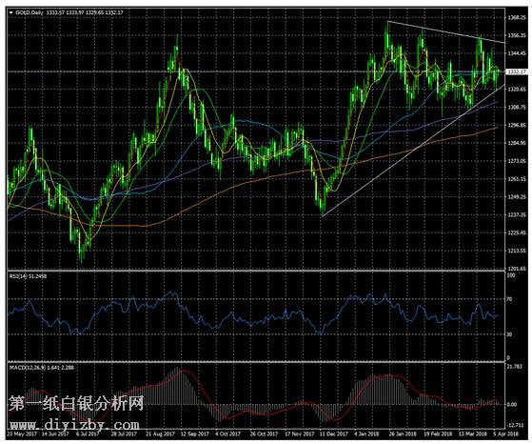This screenshot has height=444, width=532.
Task: Click the 1296.85 price scale label
Action: pos(517,126)
